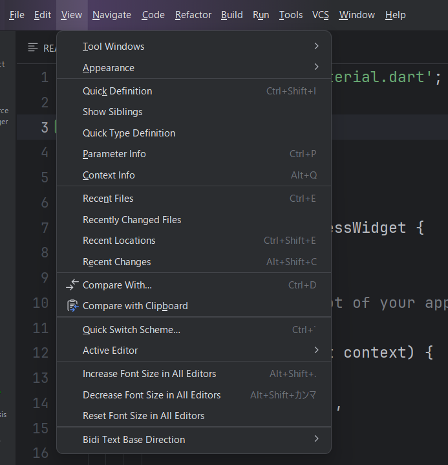Click the README tab file icon

point(33,48)
